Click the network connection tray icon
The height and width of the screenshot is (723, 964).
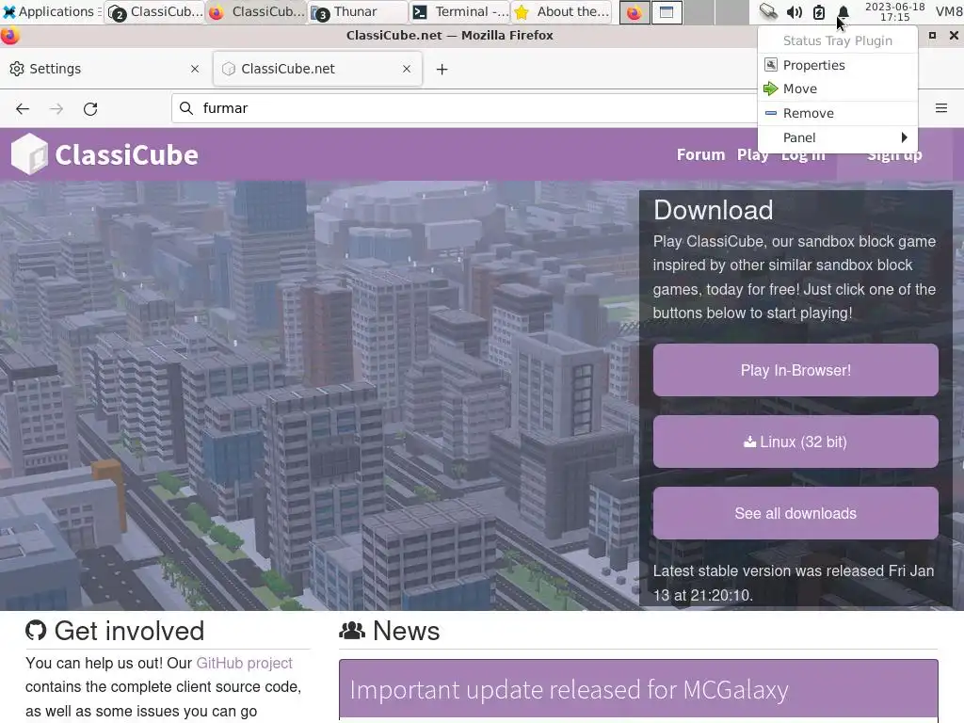(x=768, y=11)
